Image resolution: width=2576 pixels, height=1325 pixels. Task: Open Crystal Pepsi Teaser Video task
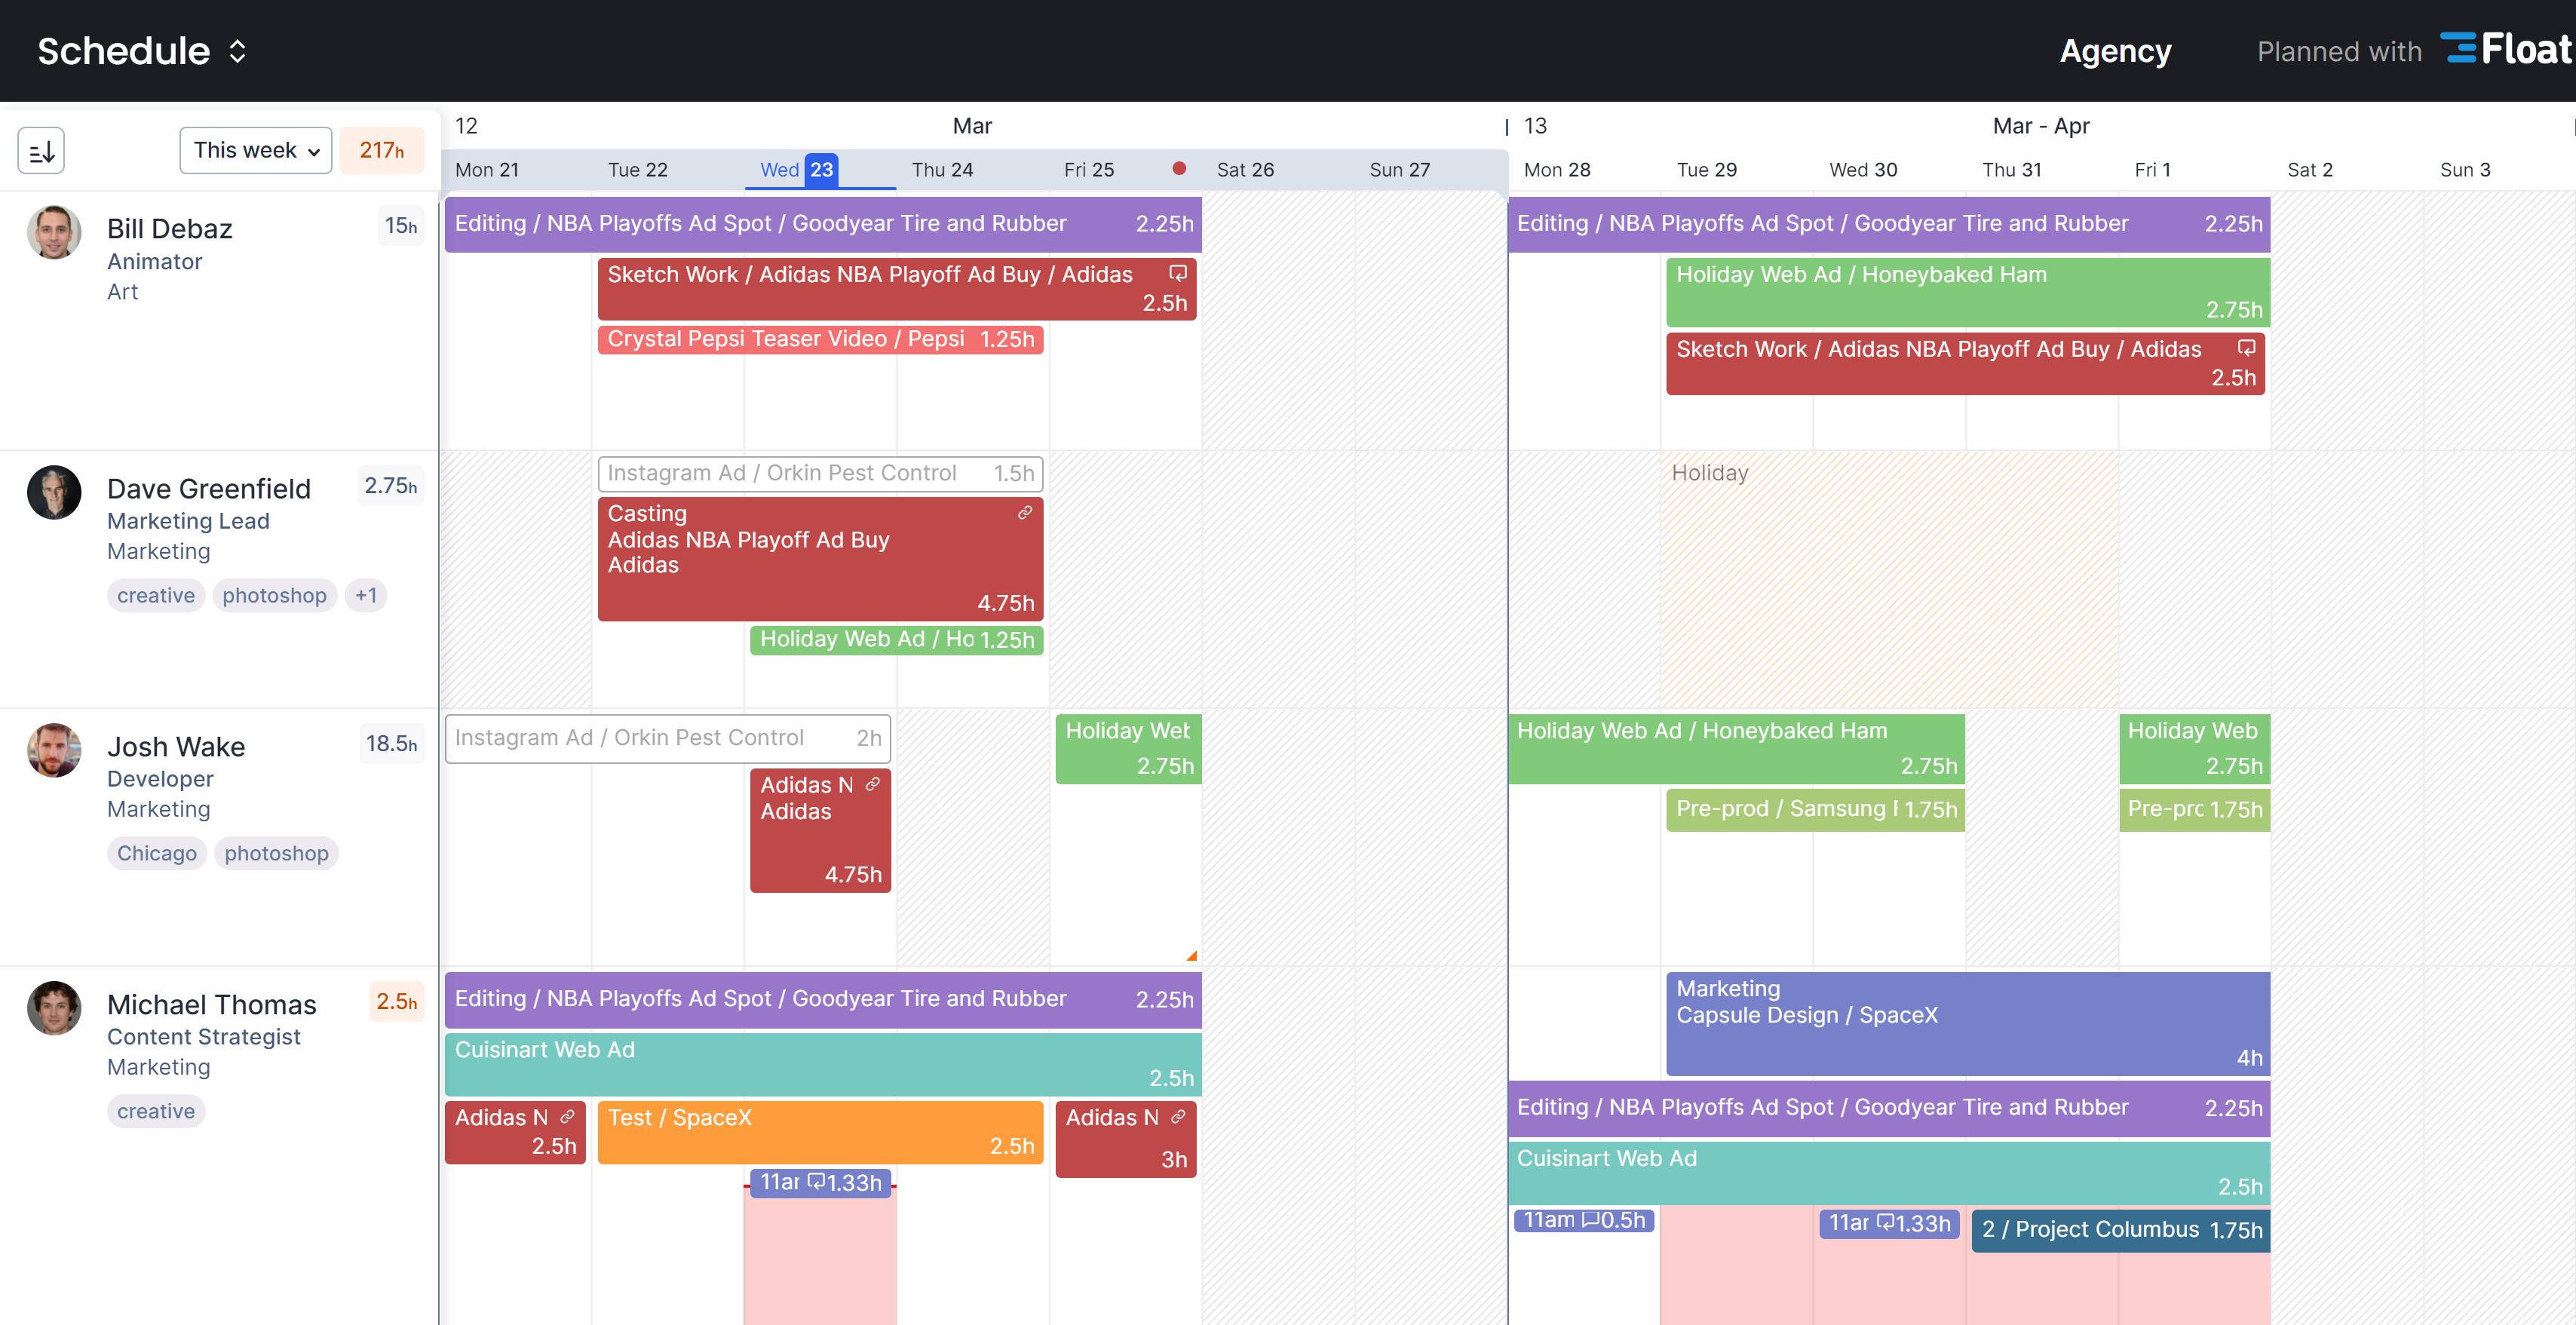point(820,339)
